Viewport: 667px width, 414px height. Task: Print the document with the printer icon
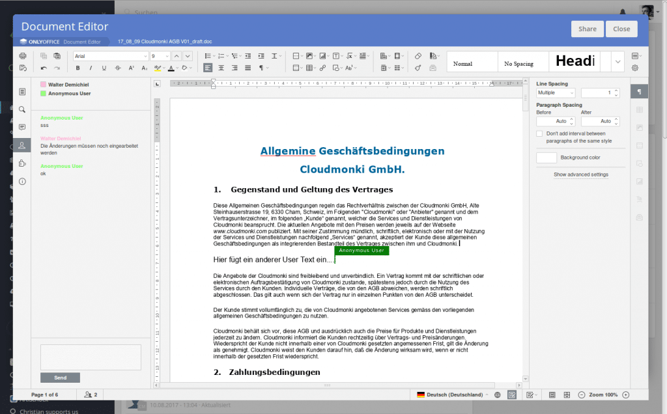point(23,56)
